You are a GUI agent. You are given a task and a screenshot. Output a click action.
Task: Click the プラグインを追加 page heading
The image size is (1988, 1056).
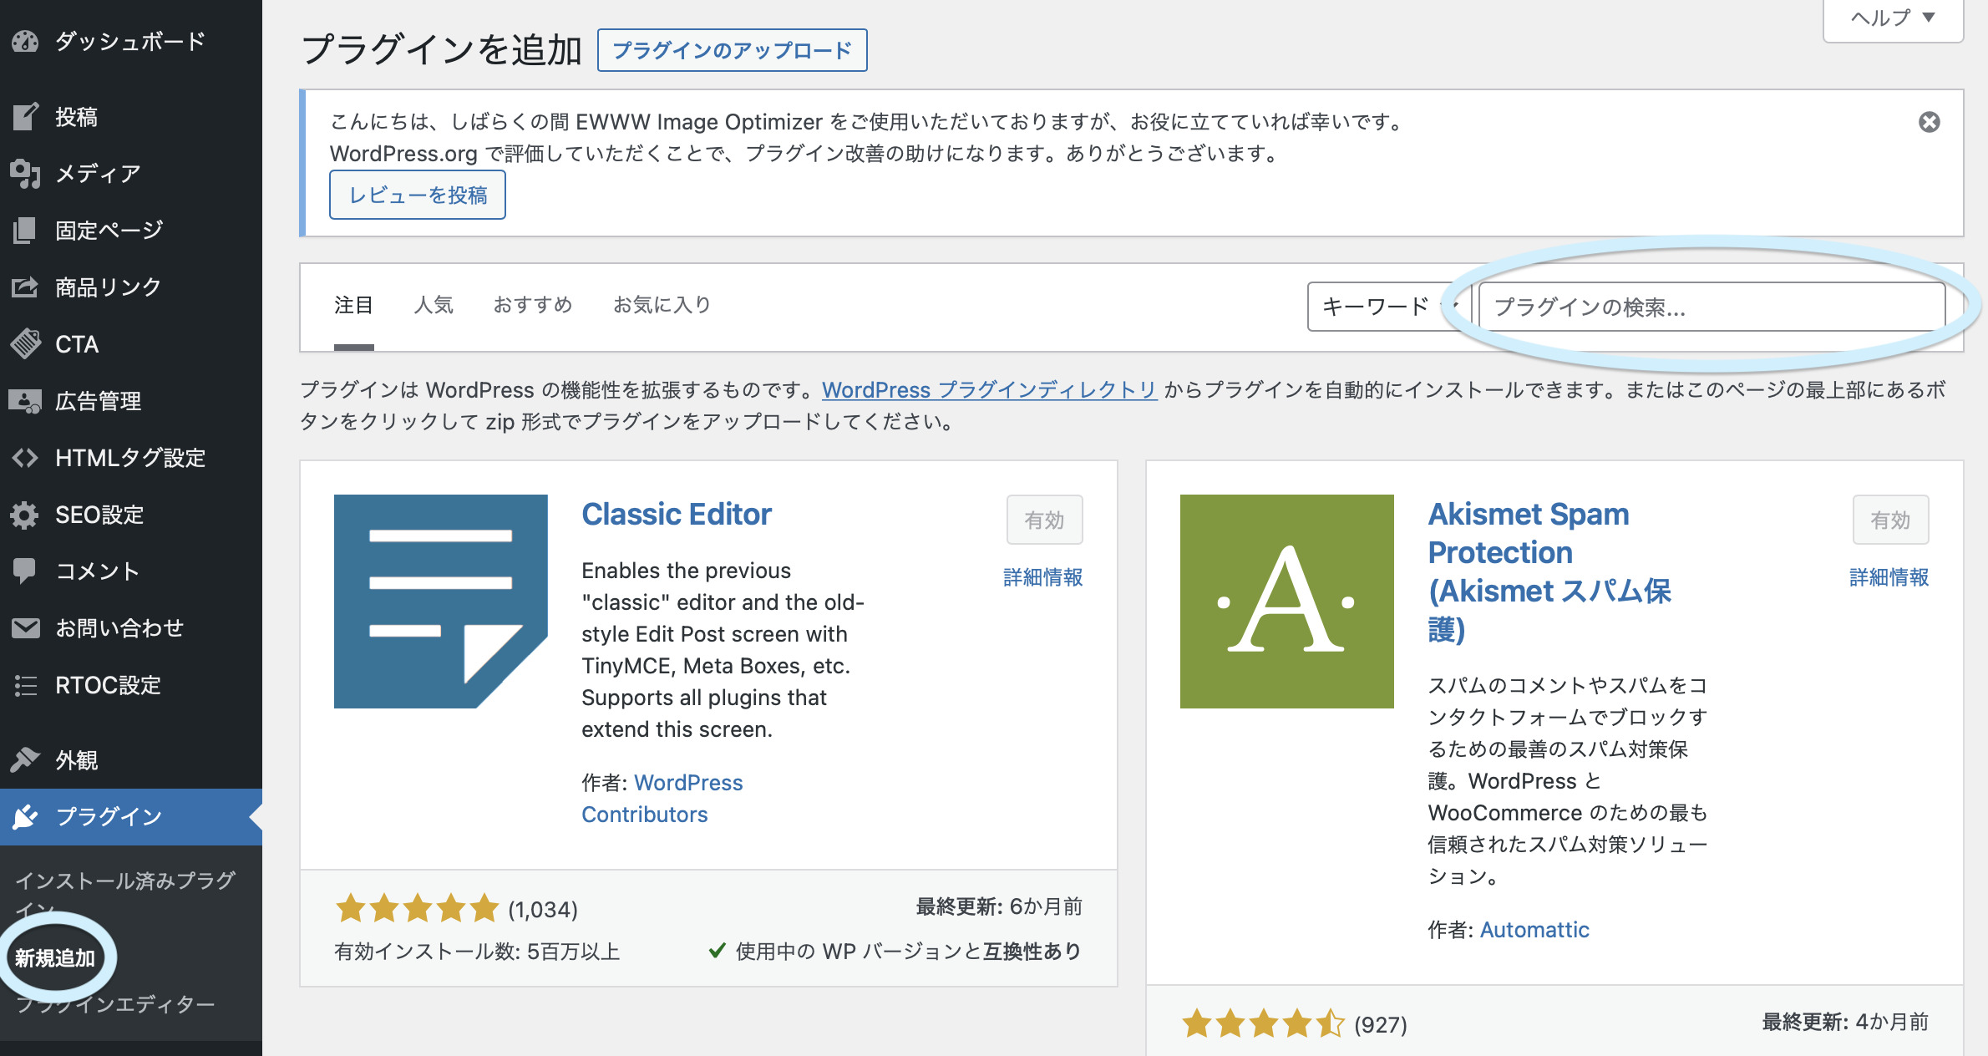[441, 49]
